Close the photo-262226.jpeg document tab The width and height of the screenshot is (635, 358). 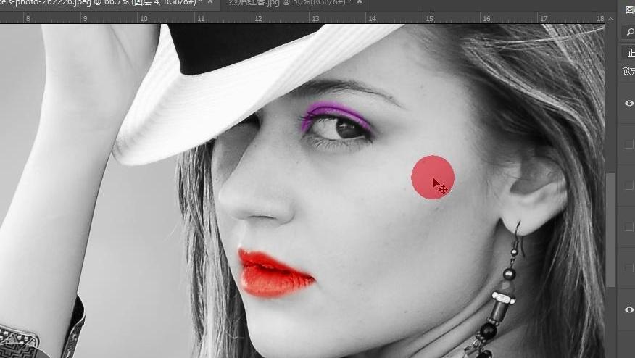[210, 2]
